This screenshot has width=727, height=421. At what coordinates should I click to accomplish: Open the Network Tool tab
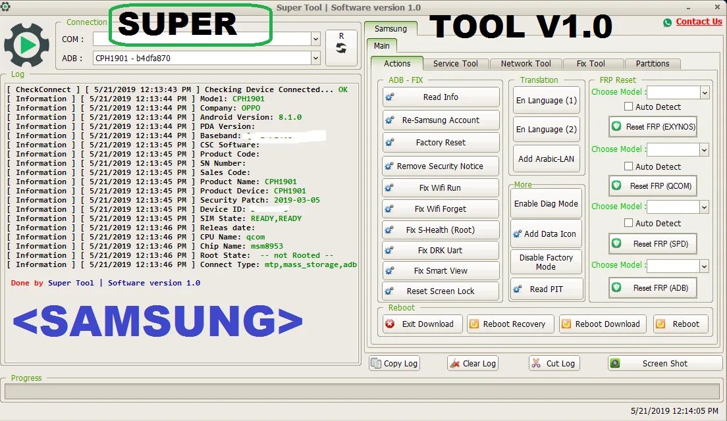(525, 63)
